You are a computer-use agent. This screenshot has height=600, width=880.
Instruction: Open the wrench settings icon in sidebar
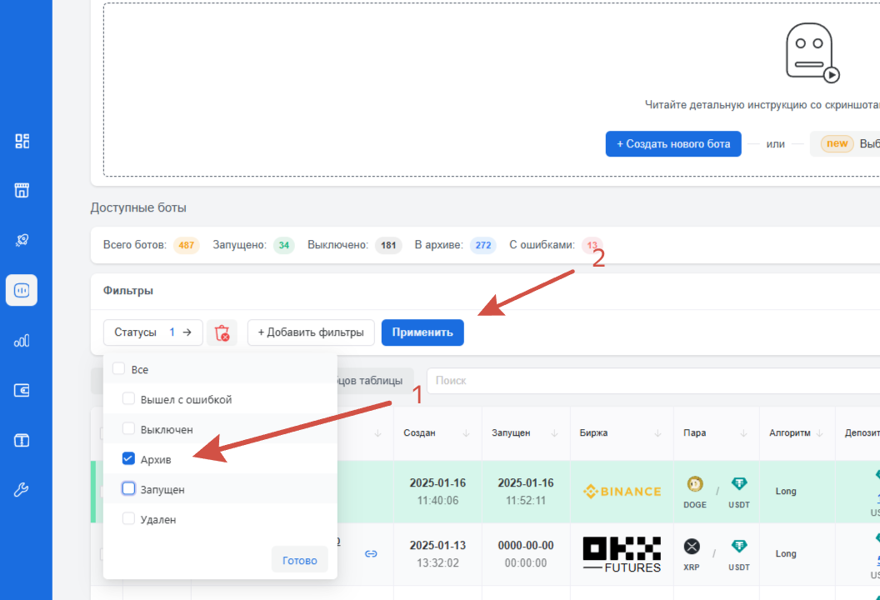pyautogui.click(x=22, y=490)
